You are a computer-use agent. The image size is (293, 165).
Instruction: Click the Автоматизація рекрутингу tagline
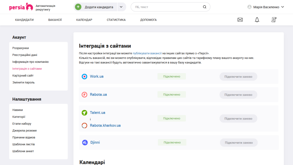[45, 8]
